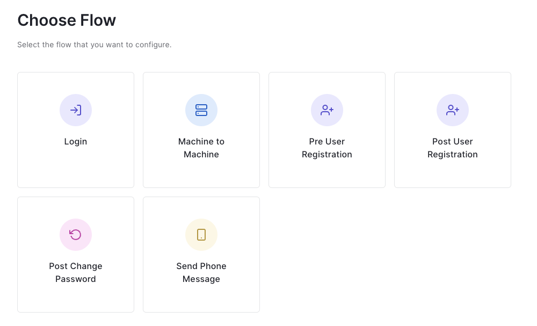
Task: Open the Machine to Machine flow card
Action: 201,130
